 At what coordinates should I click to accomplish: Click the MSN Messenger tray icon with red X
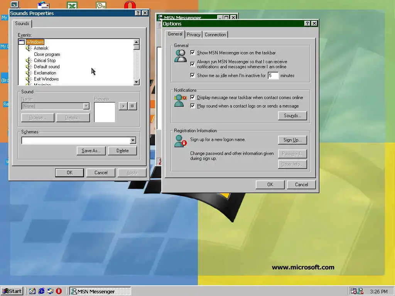pyautogui.click(x=361, y=291)
